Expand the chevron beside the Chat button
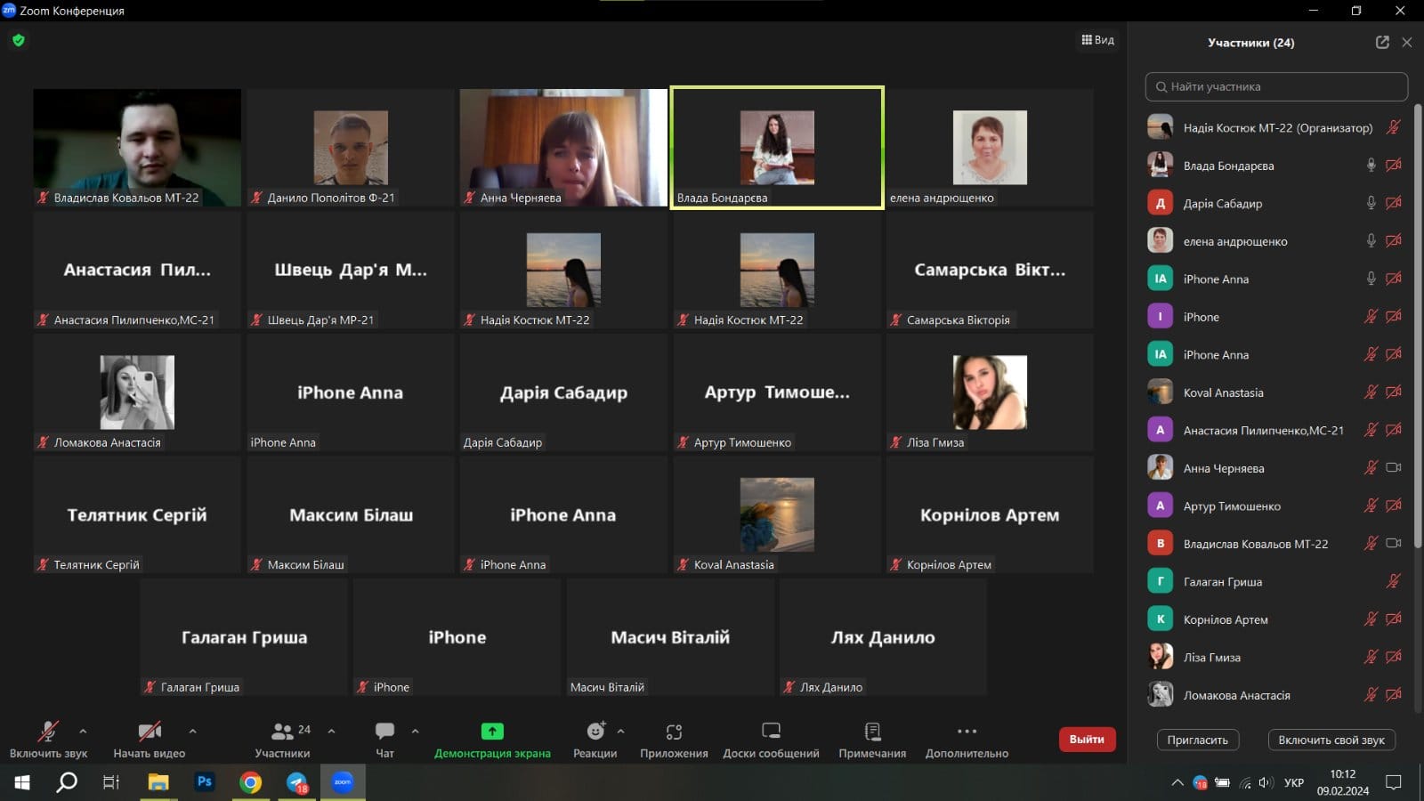 point(415,732)
